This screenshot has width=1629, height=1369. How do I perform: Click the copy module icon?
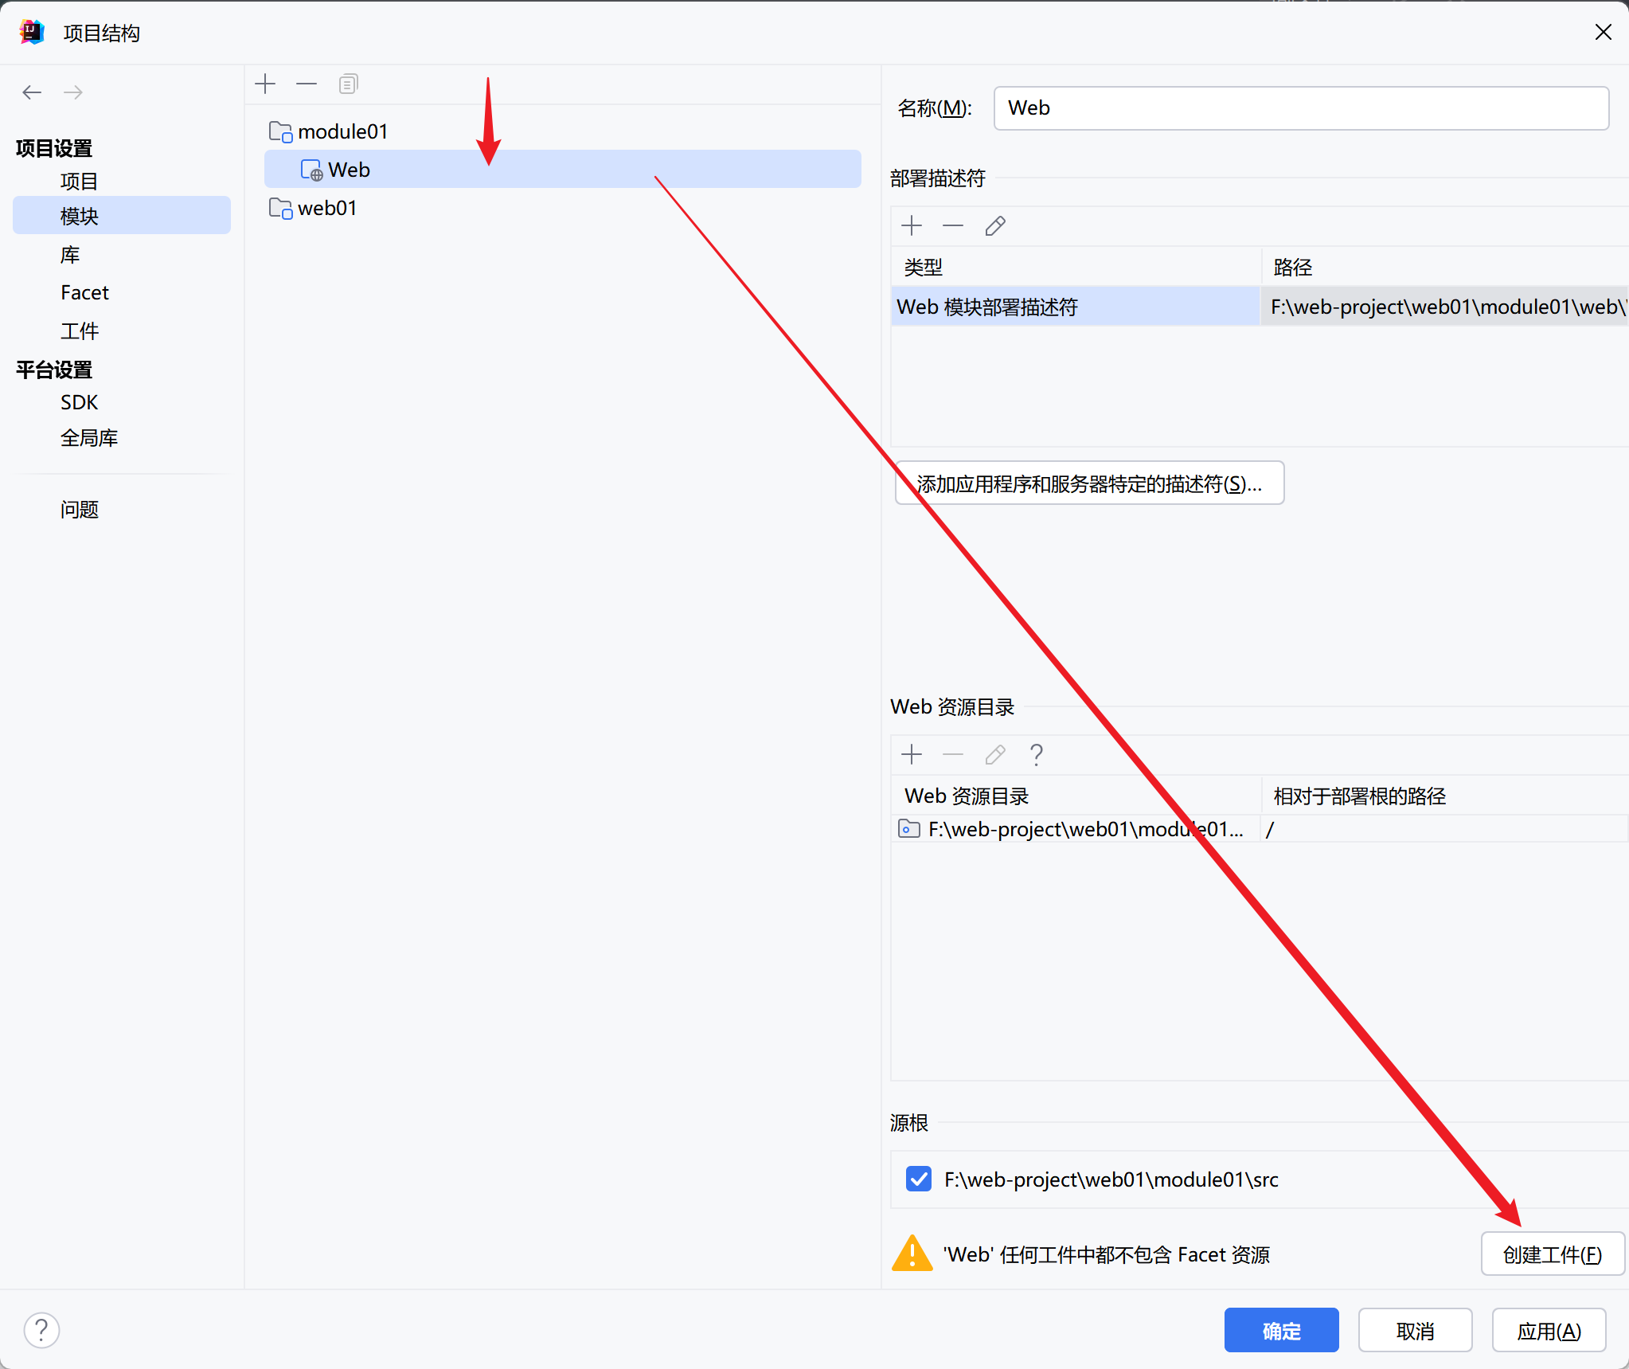tap(348, 84)
